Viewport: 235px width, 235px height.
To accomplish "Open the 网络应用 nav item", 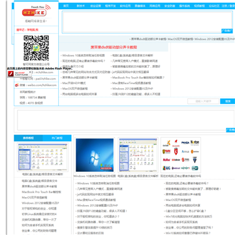I will pos(155,6).
